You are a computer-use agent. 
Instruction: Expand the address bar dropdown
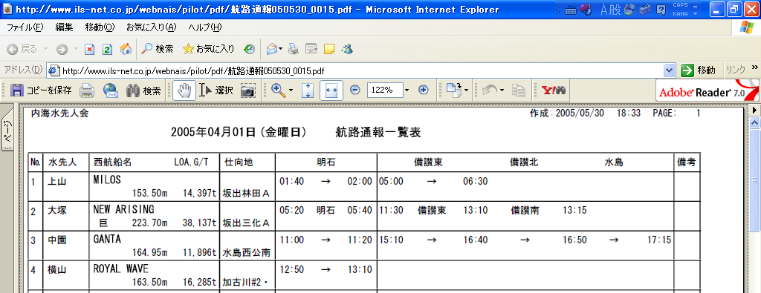(x=670, y=70)
